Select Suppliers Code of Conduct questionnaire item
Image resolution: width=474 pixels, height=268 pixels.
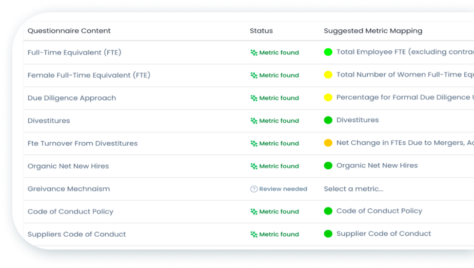76,234
